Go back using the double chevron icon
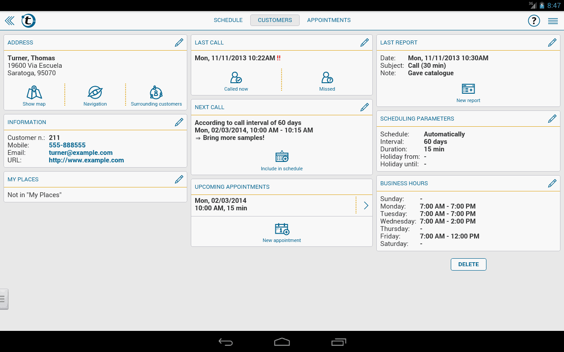 click(x=10, y=21)
